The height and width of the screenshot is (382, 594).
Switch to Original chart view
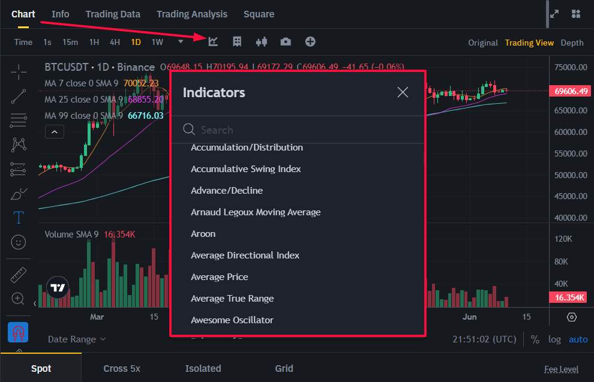(x=482, y=43)
